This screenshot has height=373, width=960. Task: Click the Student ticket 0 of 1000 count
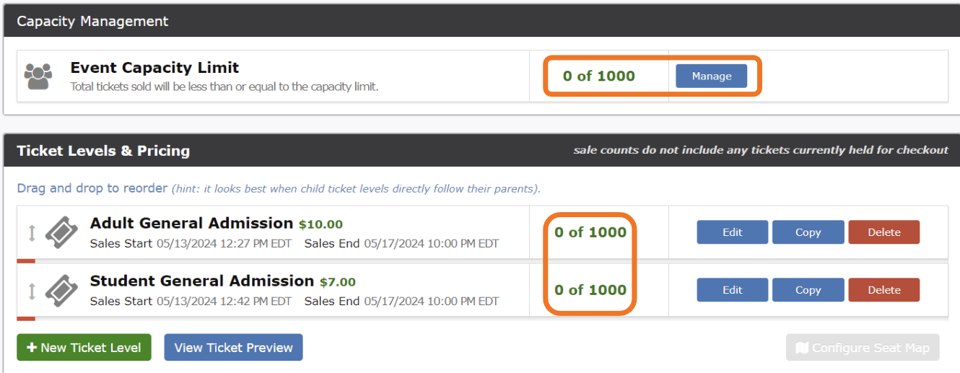(x=590, y=290)
